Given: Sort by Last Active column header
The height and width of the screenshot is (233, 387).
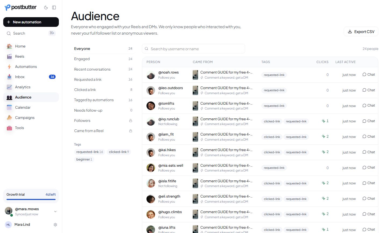Looking at the screenshot, I should pos(345,62).
